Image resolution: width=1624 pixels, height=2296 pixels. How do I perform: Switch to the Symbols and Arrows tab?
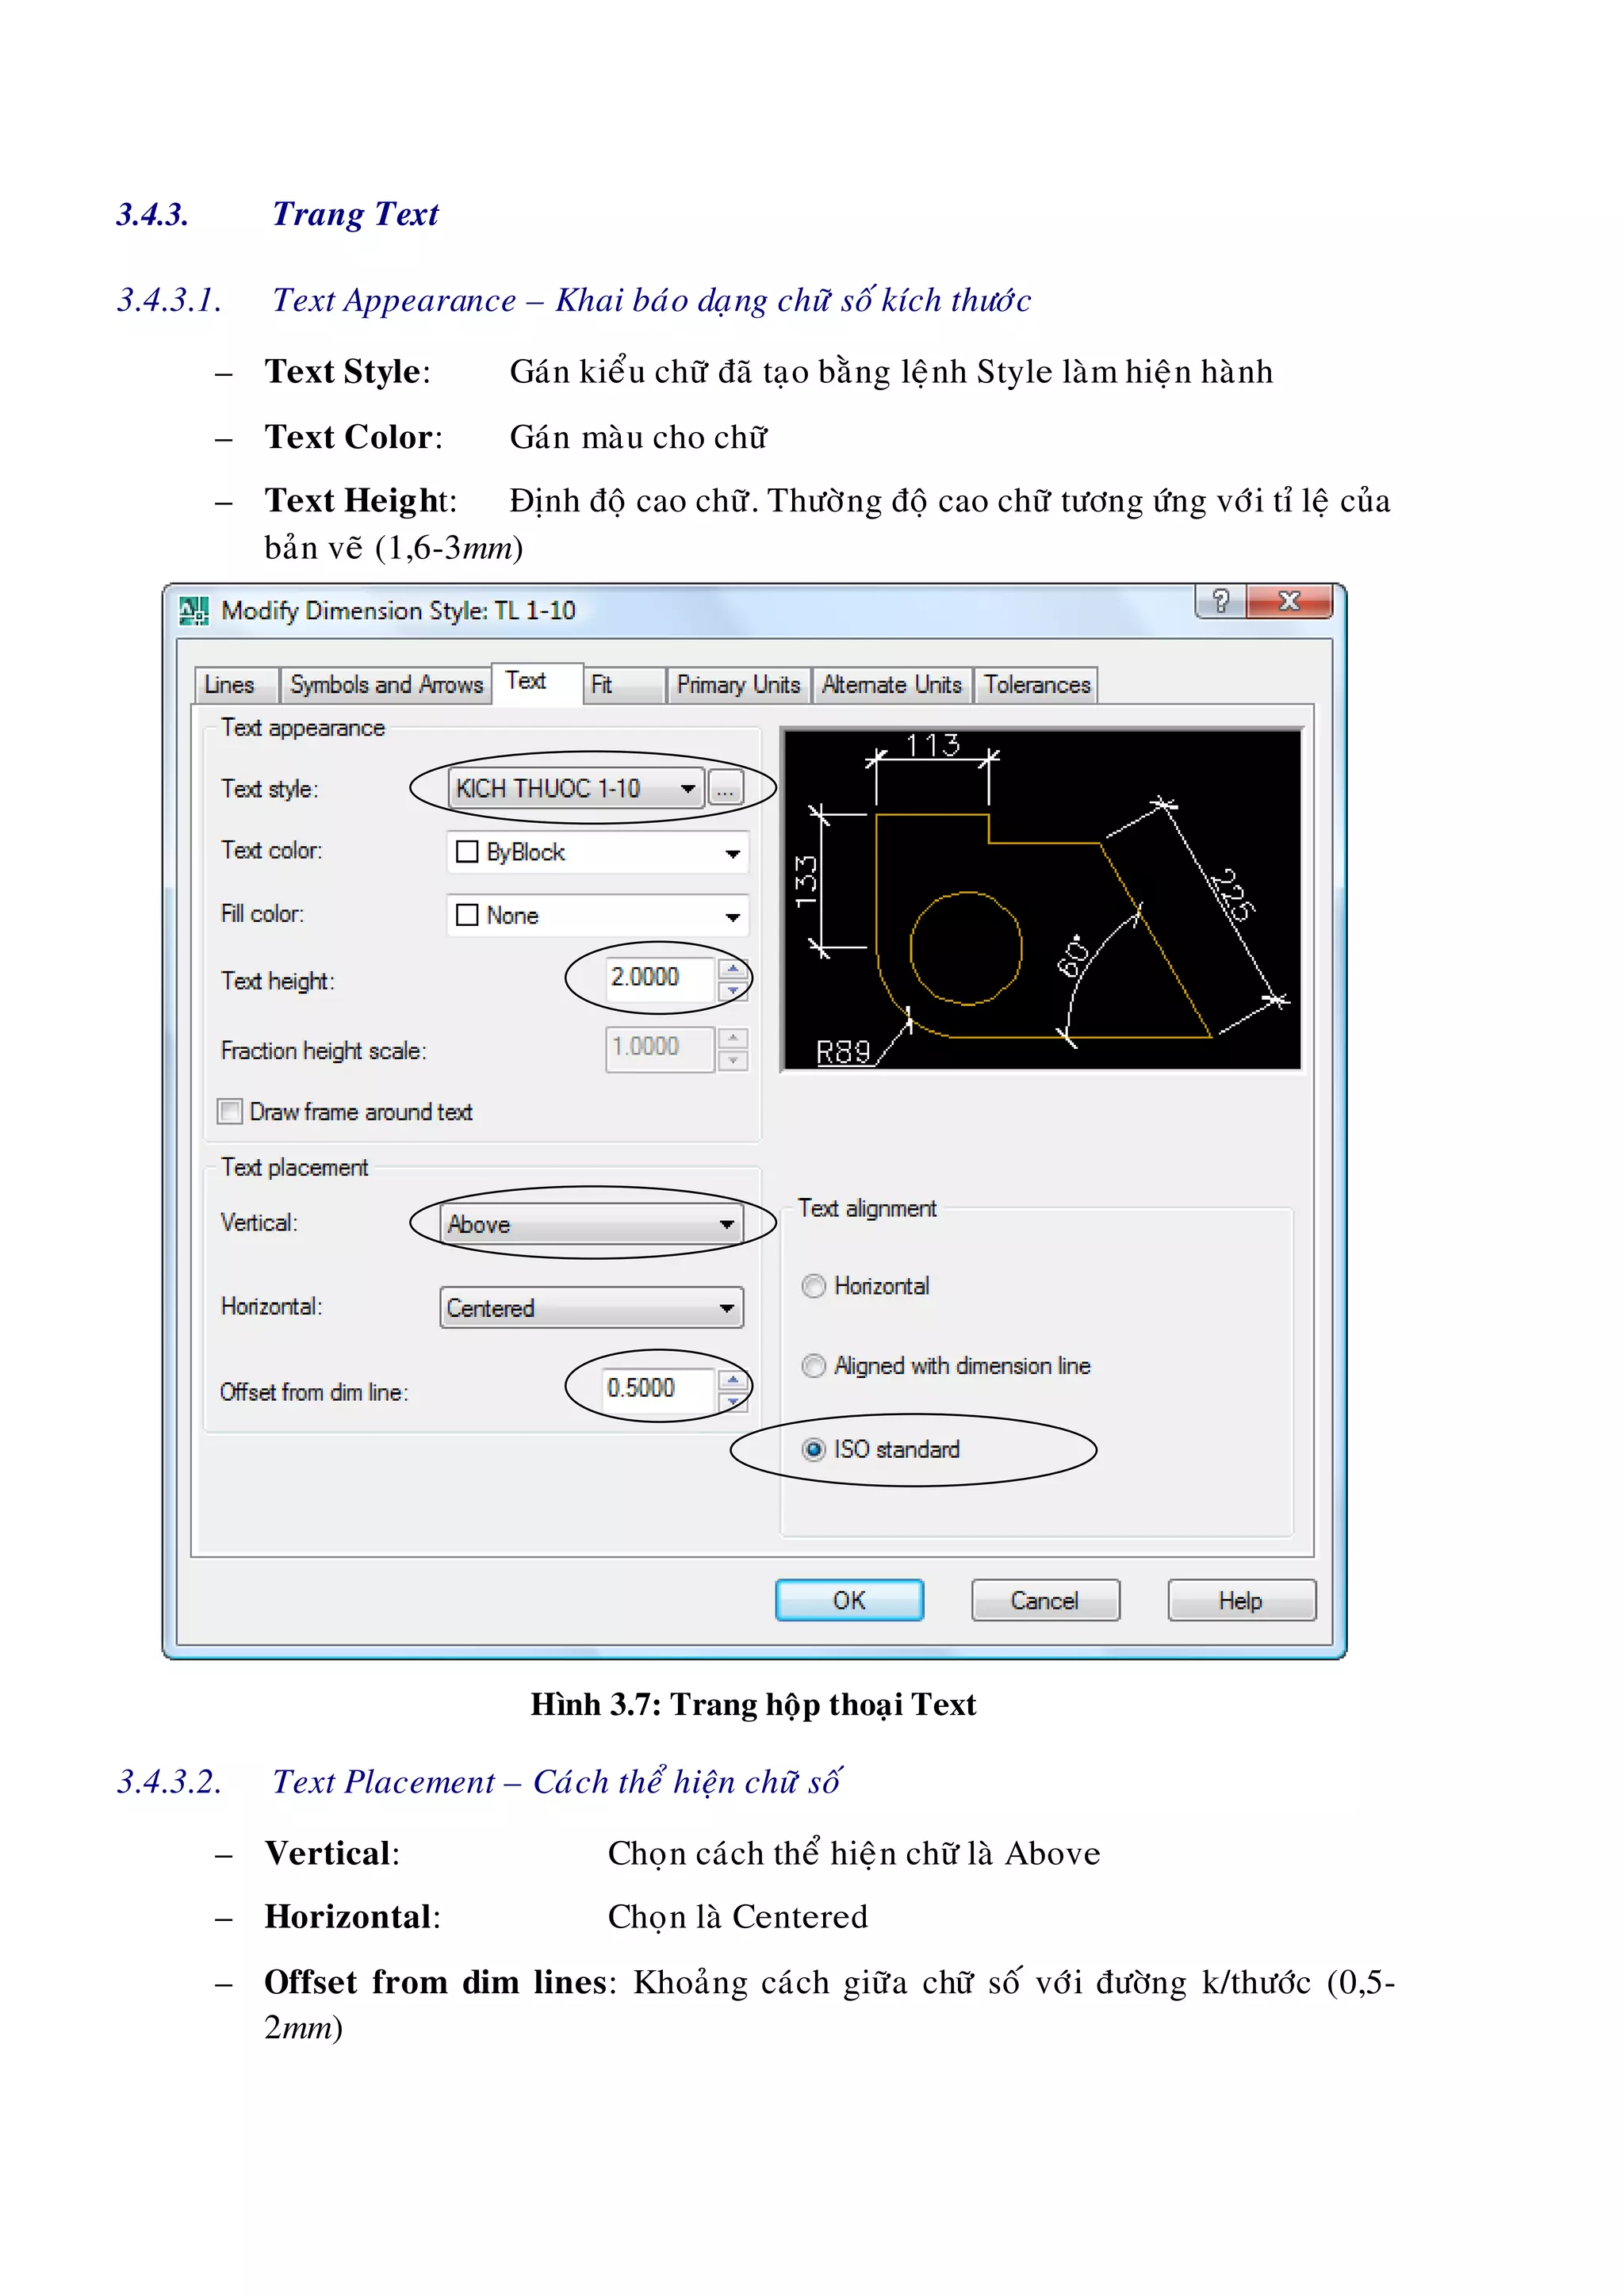(386, 685)
